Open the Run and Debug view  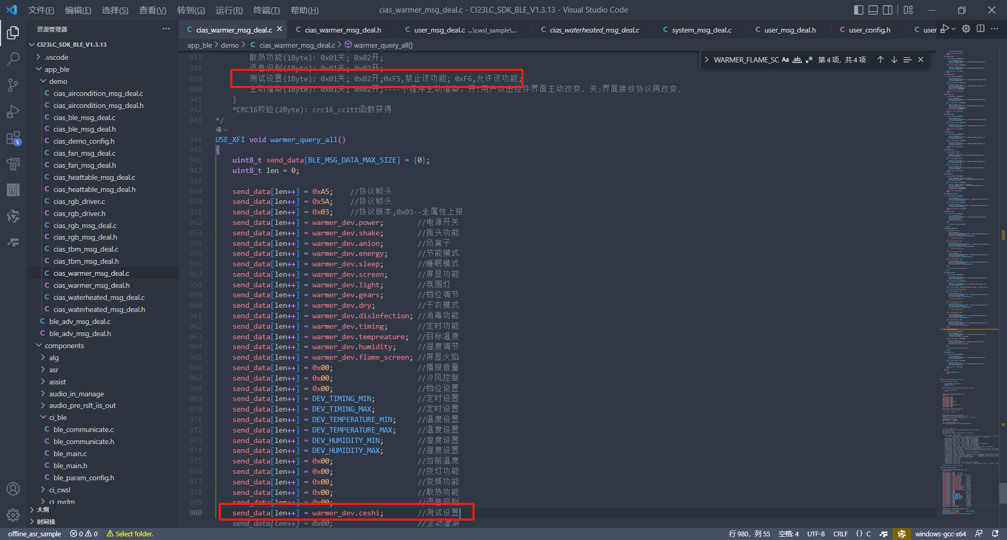click(x=13, y=112)
